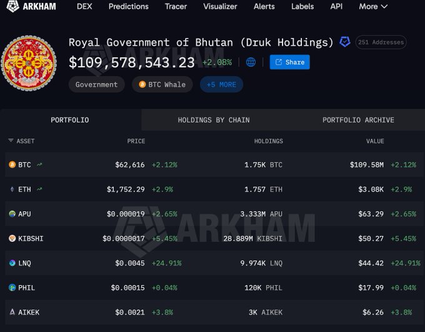The width and height of the screenshot is (425, 332).
Task: Click the Bhutan emblem profile picture
Action: coord(29,63)
